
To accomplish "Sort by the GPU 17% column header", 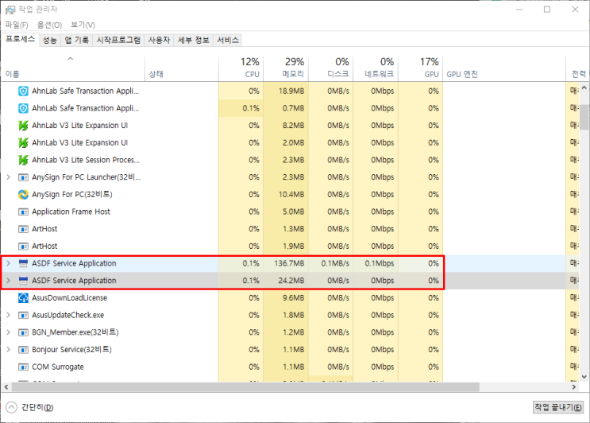I will pyautogui.click(x=420, y=68).
